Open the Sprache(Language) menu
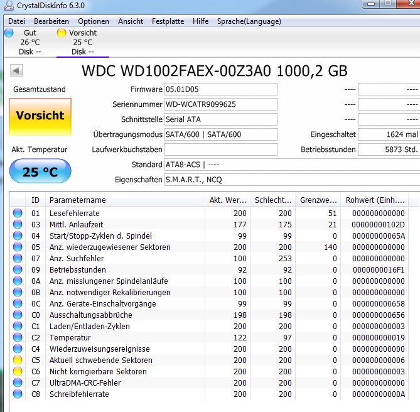 coord(249,21)
